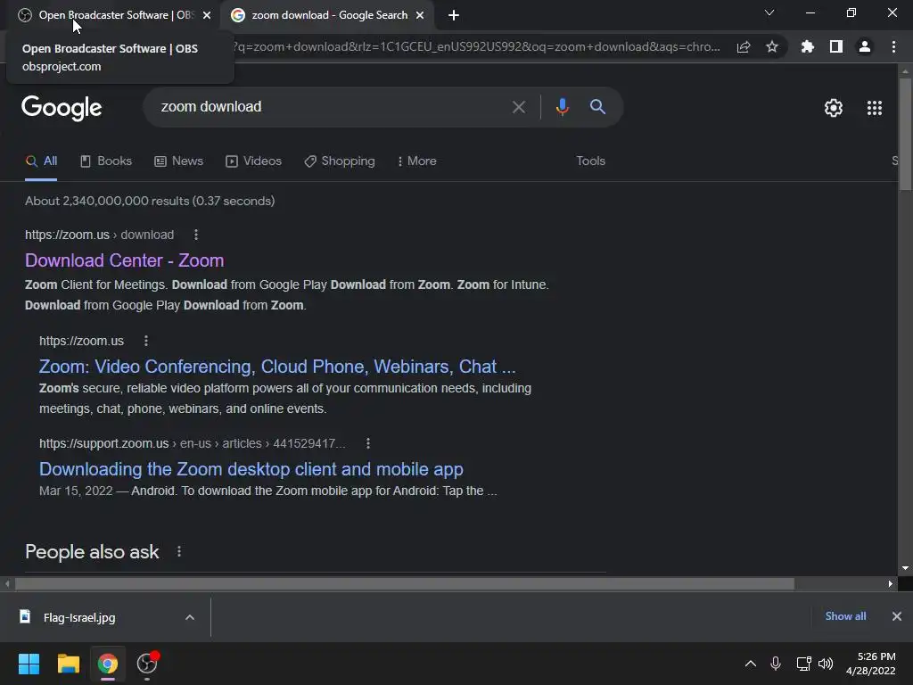913x685 pixels.
Task: Open the Download Center - Zoom link
Action: pyautogui.click(x=124, y=260)
